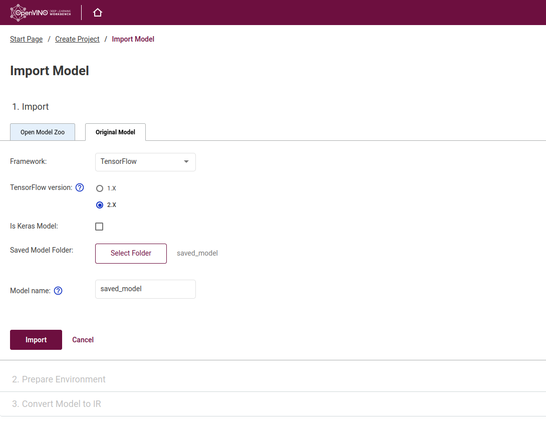Select the Original Model tab

coord(115,132)
